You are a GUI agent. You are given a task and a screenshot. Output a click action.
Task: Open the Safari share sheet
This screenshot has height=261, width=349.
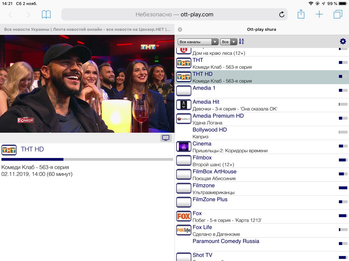301,14
